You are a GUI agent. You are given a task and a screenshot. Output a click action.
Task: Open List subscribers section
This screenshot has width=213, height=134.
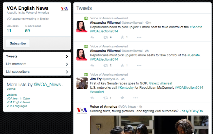click(37, 72)
